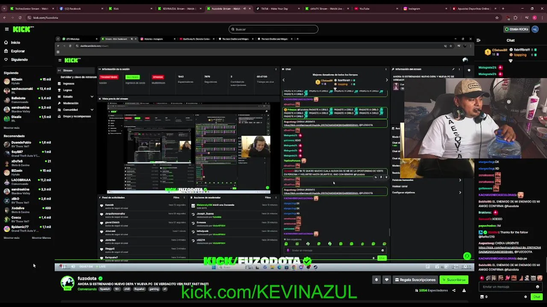The height and width of the screenshot is (307, 547).
Task: Send message with the green Chat button
Action: click(x=537, y=297)
